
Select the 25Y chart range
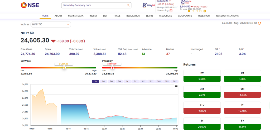[167, 82]
